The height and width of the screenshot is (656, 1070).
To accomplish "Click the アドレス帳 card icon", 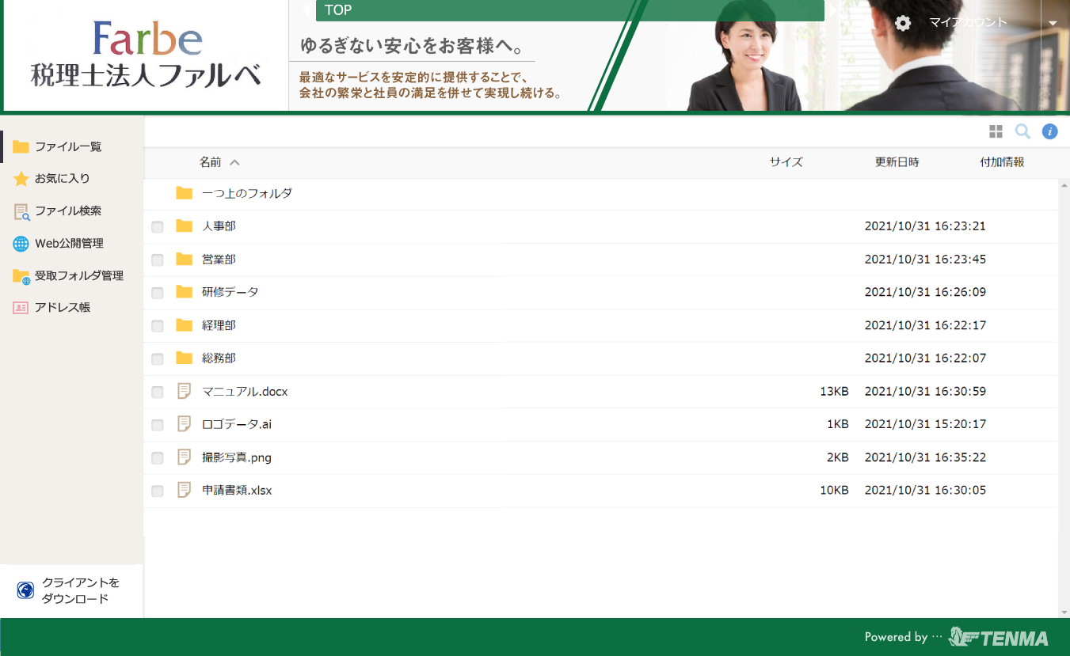I will [x=21, y=308].
